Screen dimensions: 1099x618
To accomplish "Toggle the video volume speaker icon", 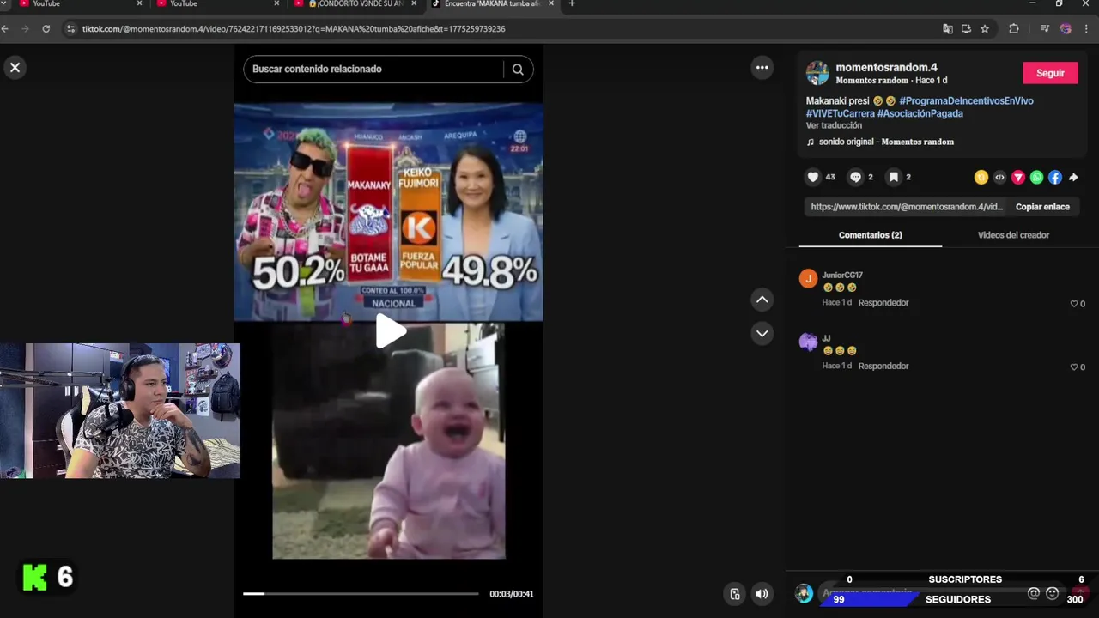I will (762, 593).
